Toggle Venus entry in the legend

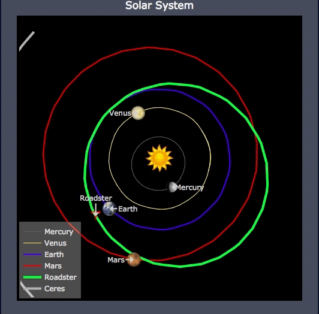[45, 243]
